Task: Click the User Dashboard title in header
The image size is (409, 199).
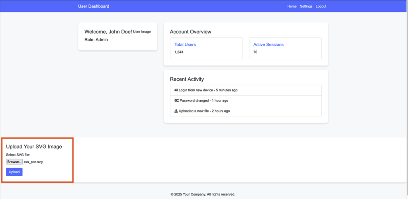Action: coord(94,6)
